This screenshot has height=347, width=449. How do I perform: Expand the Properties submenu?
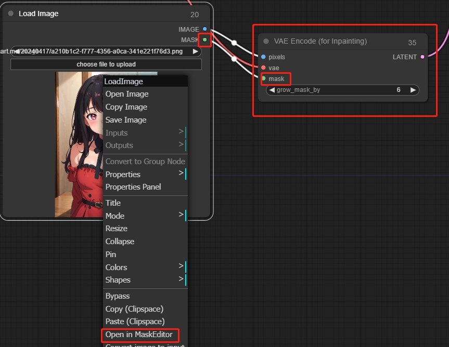(145, 174)
